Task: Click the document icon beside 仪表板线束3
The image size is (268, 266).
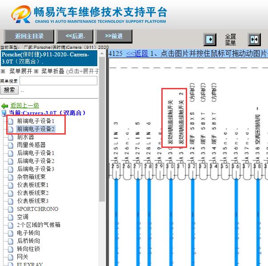Action: (11, 202)
